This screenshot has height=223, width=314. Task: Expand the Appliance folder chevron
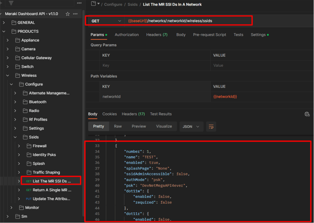[8, 40]
